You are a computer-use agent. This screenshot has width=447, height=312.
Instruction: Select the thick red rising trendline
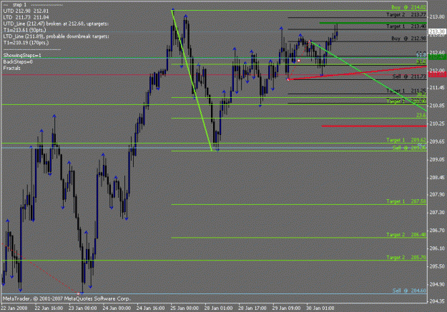pos(358,73)
